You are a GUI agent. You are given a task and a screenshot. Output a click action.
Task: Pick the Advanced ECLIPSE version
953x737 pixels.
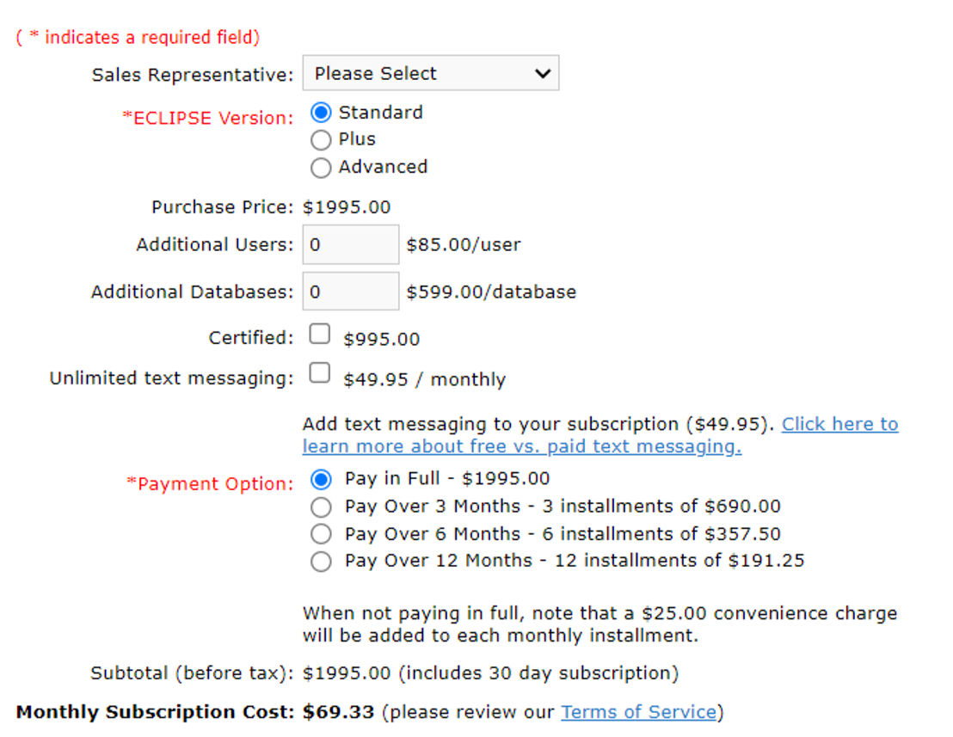(x=321, y=167)
